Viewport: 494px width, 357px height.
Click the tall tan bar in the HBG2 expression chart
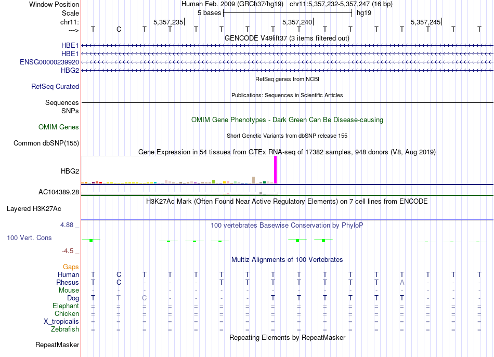(254, 180)
